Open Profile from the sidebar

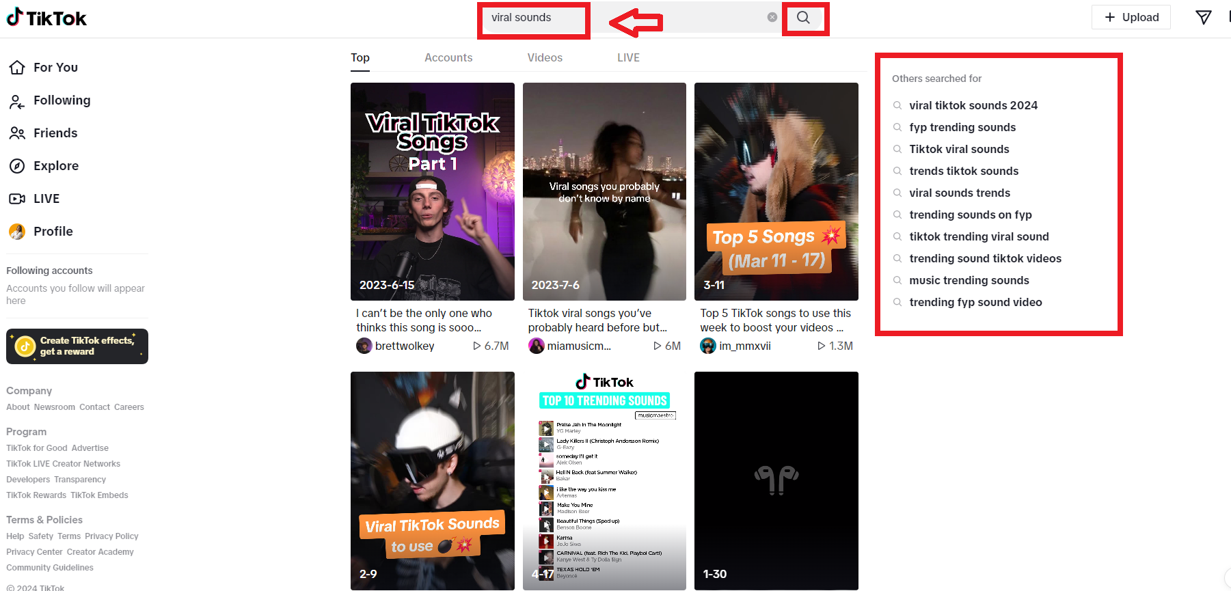click(41, 232)
